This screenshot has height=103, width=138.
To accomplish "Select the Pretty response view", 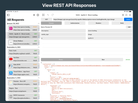I will click(61, 59).
